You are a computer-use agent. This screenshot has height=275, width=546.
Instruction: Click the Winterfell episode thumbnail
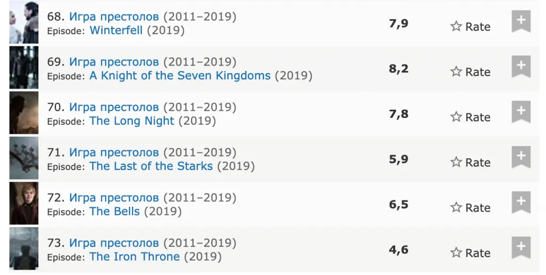click(24, 22)
